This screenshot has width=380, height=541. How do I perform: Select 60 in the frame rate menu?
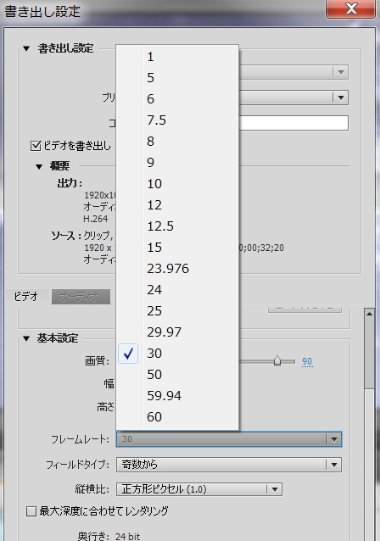(177, 417)
